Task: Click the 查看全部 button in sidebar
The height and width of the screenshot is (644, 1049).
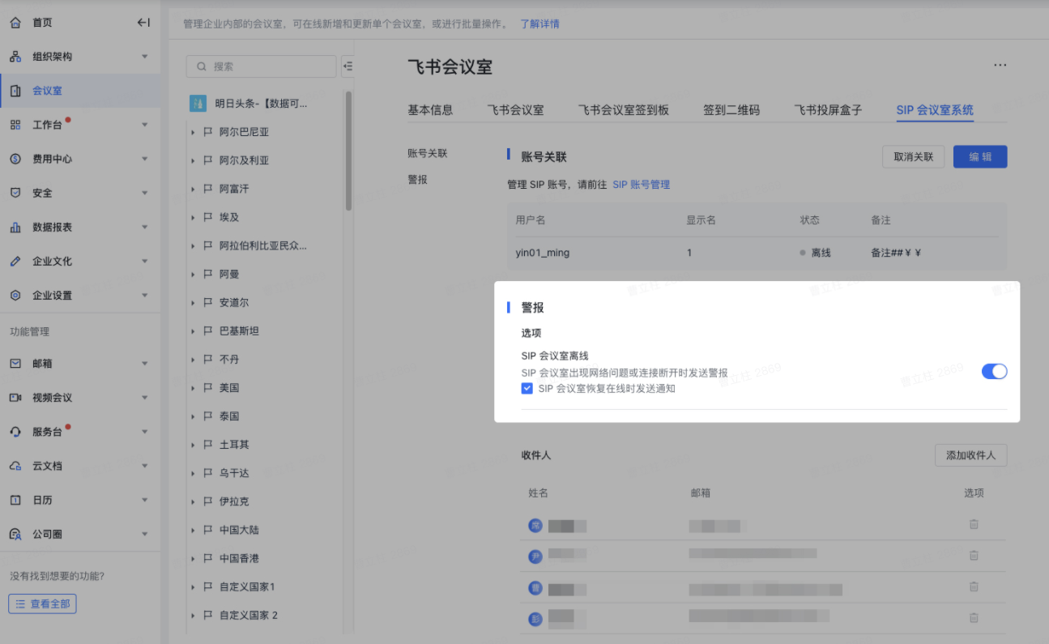Action: pyautogui.click(x=43, y=603)
